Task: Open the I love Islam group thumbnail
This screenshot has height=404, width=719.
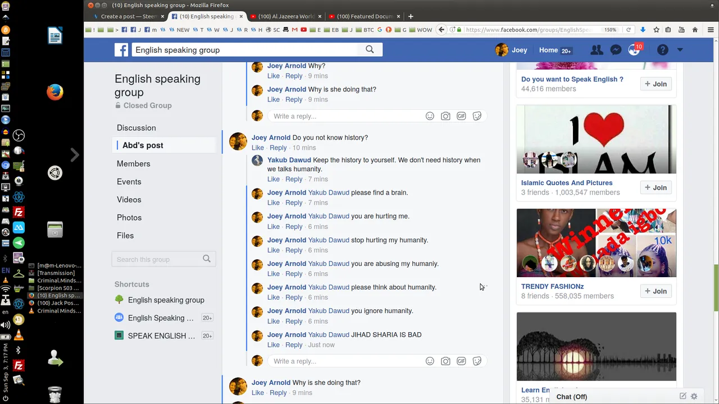Action: [x=596, y=139]
